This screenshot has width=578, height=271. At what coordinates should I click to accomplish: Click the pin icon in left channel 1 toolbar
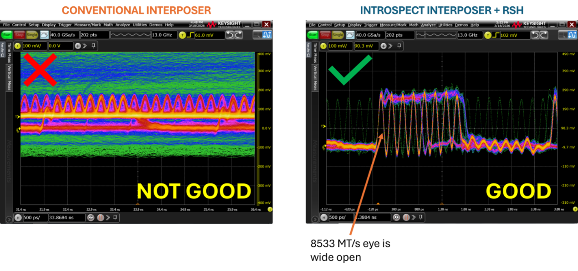93,45
